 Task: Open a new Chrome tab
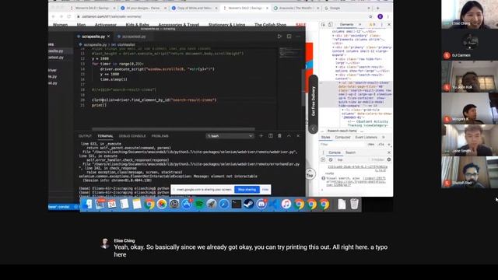point(377,8)
